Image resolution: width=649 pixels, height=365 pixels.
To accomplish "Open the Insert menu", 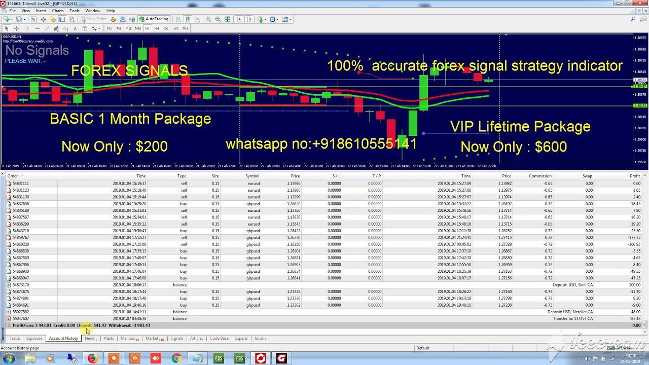I will 41,11.
